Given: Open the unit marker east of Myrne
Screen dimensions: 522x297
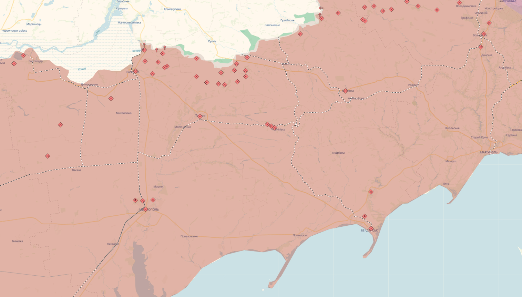Looking at the screenshot, I should (153, 200).
